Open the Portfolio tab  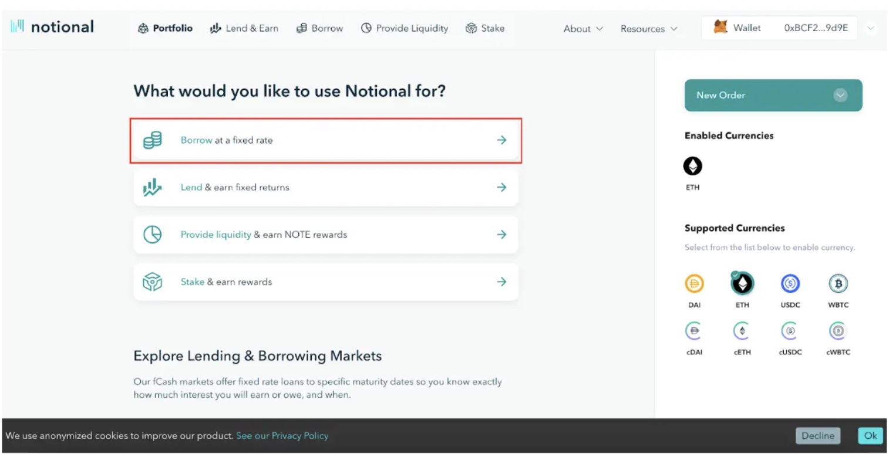(166, 28)
